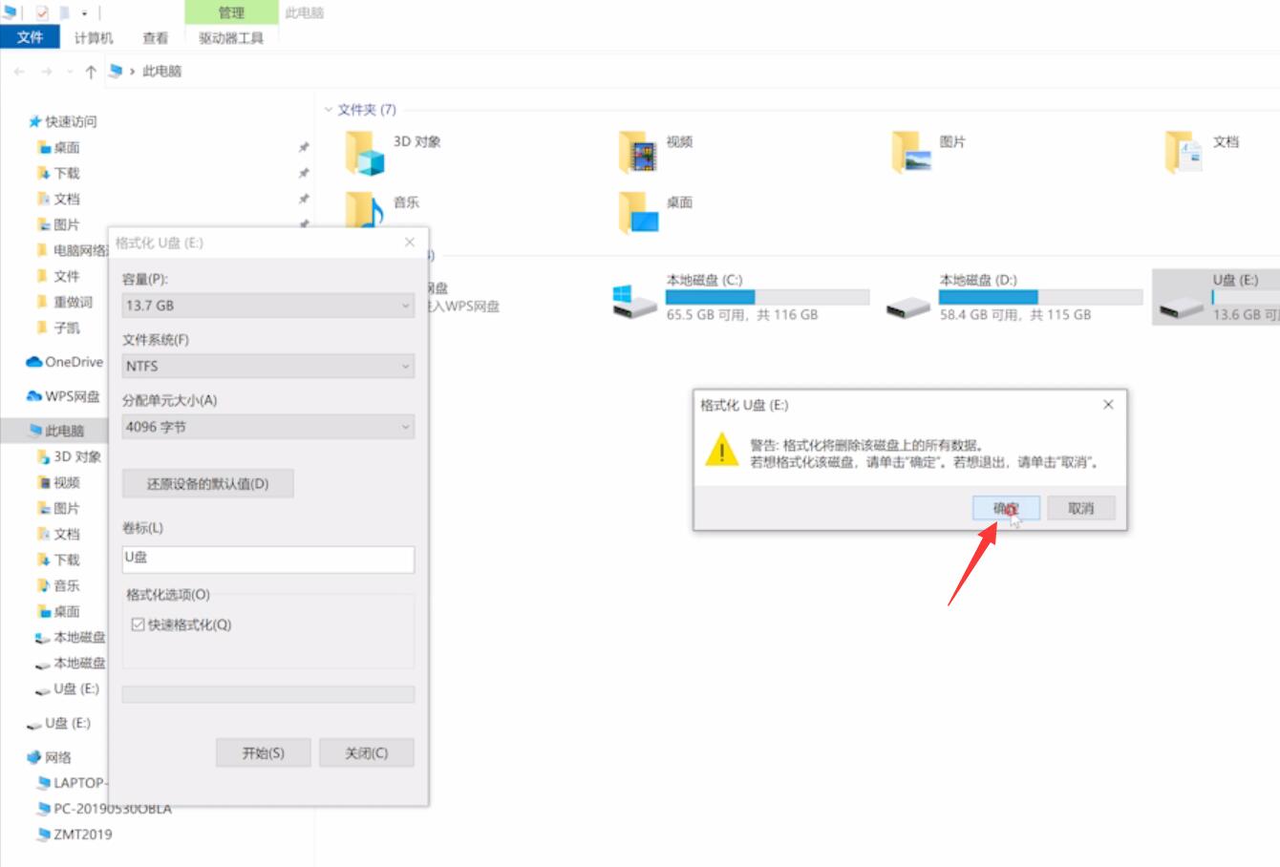Click the Back arrow navigation icon
Viewport: 1280px width, 867px height.
tap(20, 72)
